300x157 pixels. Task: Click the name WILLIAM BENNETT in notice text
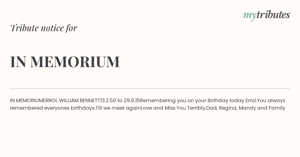coord(79,100)
